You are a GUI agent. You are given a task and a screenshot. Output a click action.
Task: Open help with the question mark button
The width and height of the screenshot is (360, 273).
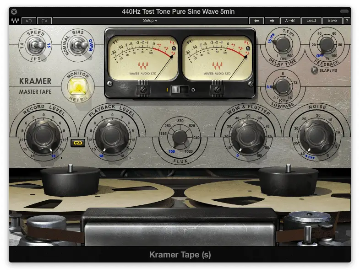(x=347, y=21)
